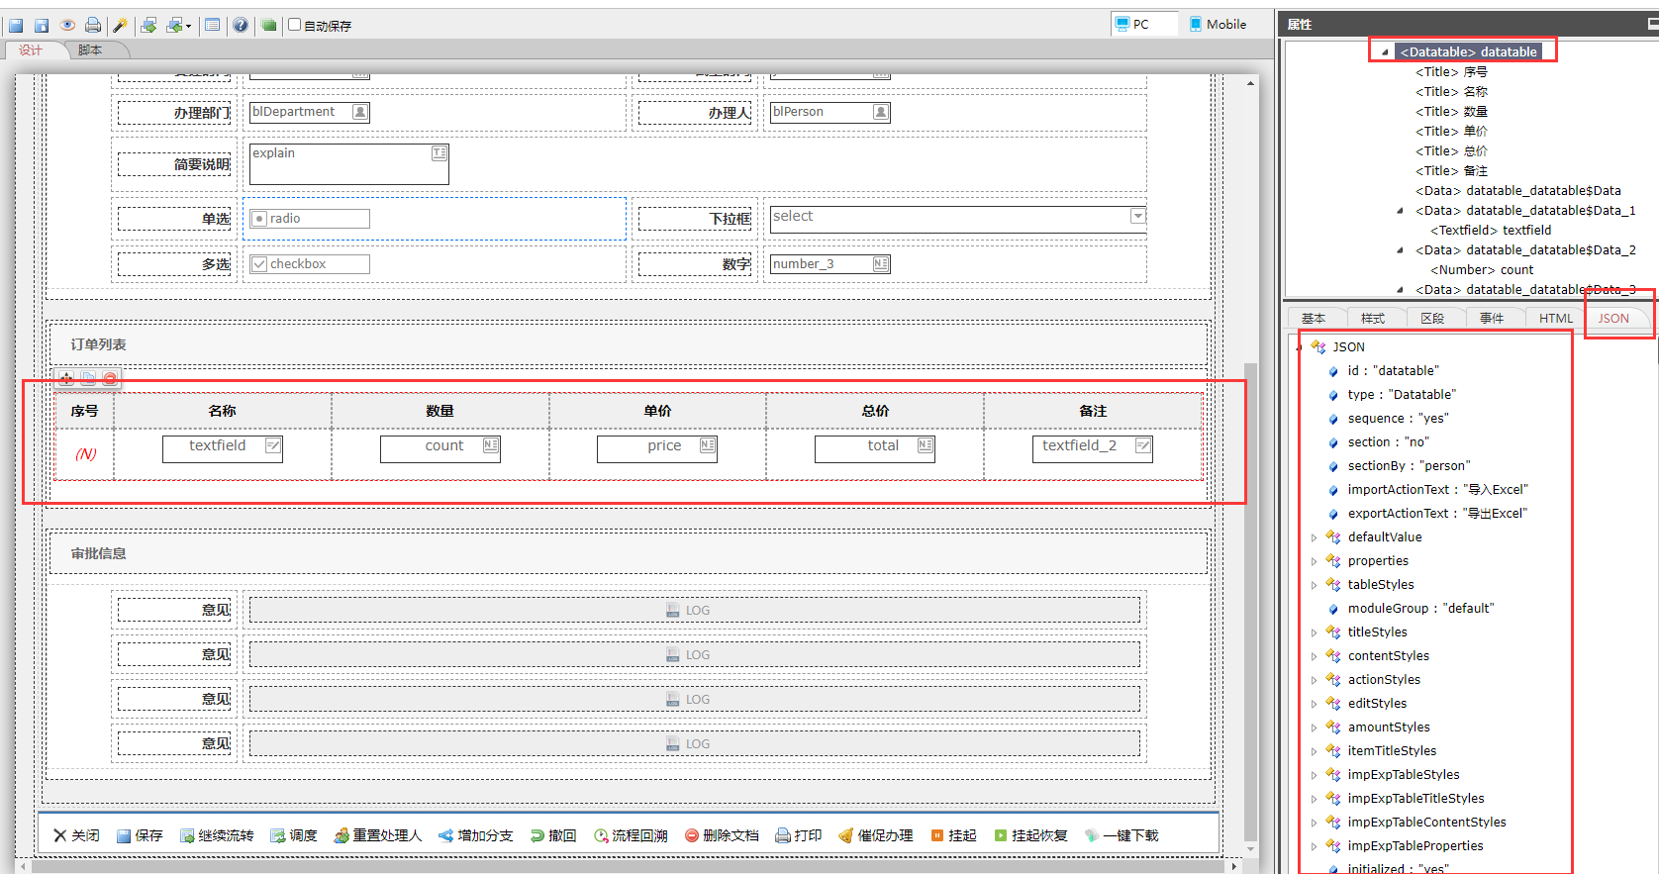Screen dimensions: 1659x874
Task: Select the Textfield textfield tree item
Action: click(1491, 231)
